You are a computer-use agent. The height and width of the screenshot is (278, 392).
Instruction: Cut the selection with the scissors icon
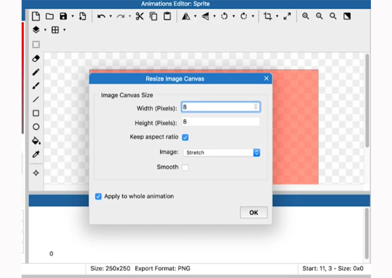140,16
